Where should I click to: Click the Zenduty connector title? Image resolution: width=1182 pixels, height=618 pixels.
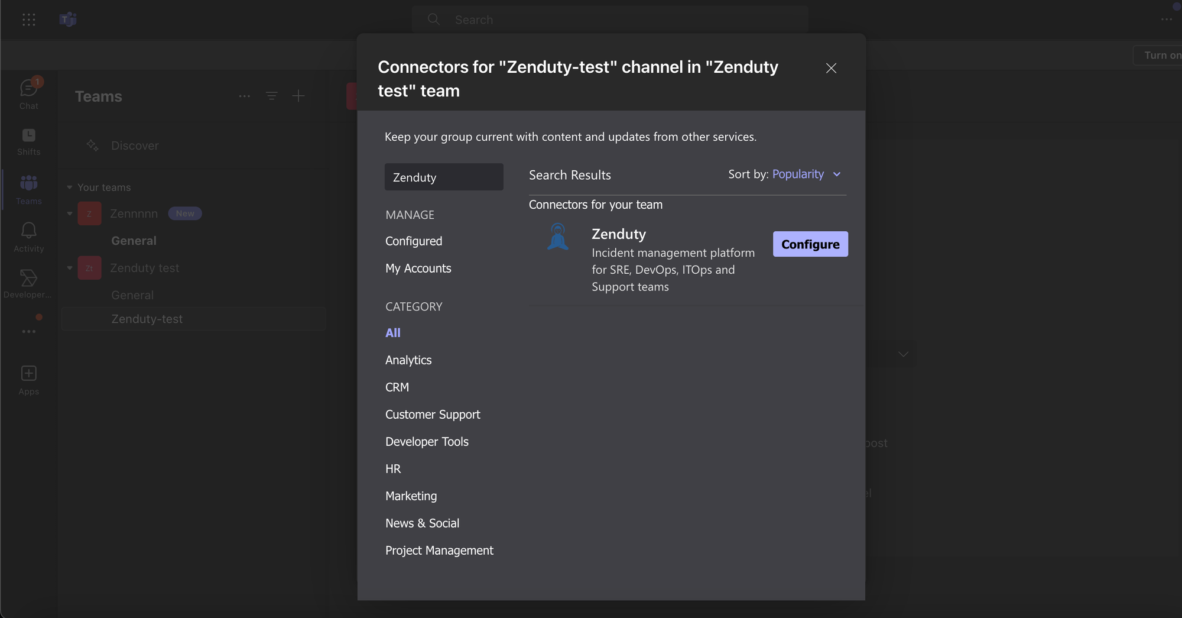pos(619,234)
